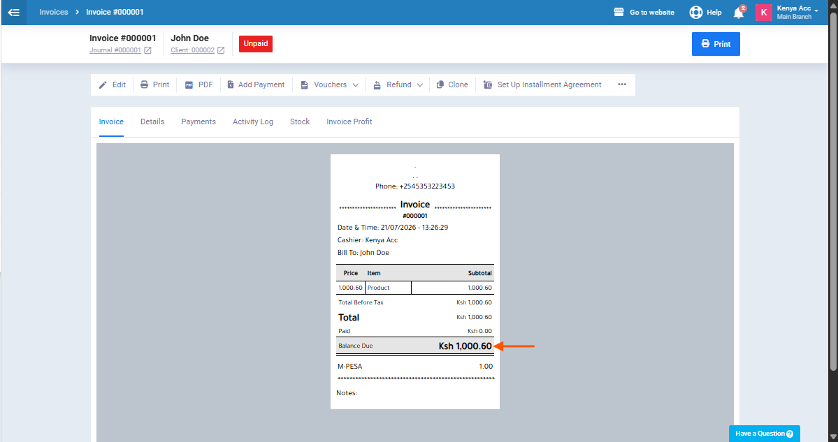Collapse the sidebar with the back-arrow menu icon
The height and width of the screenshot is (442, 838).
coord(13,13)
